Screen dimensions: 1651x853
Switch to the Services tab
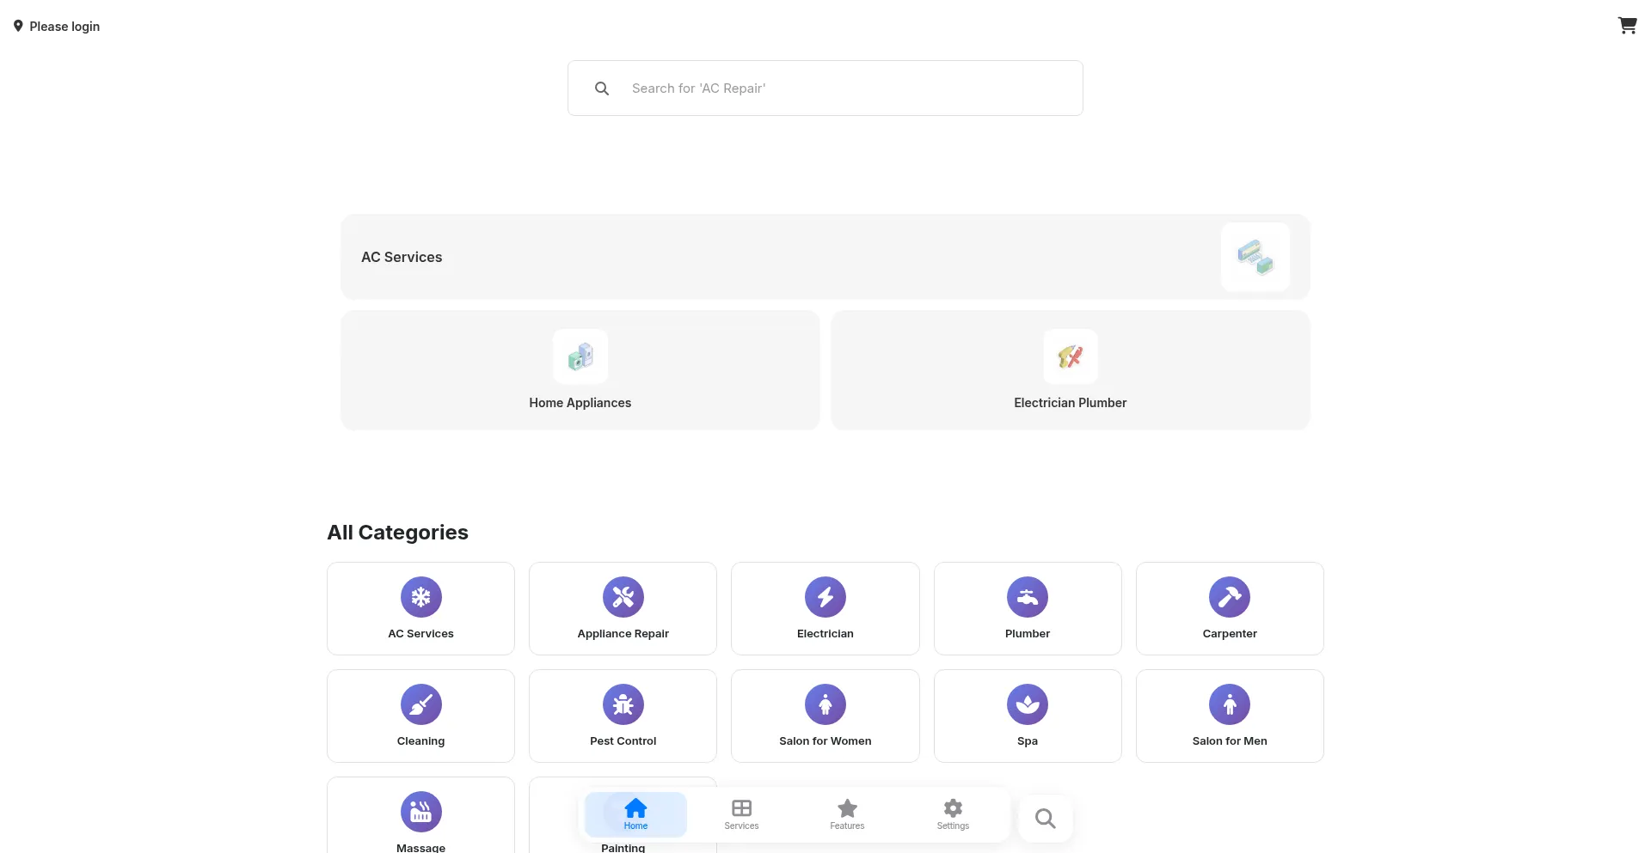[741, 814]
